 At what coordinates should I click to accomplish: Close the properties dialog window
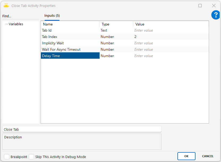(x=214, y=6)
